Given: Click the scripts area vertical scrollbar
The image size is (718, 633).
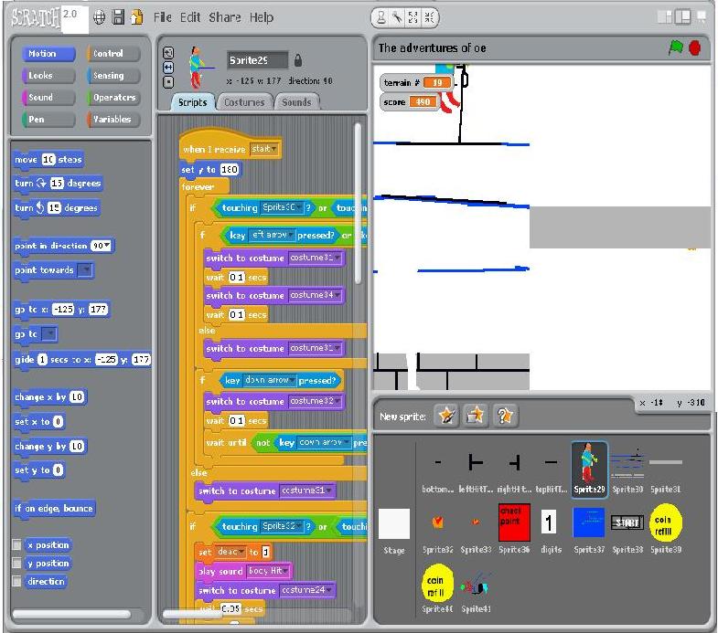Looking at the screenshot, I should 358,204.
